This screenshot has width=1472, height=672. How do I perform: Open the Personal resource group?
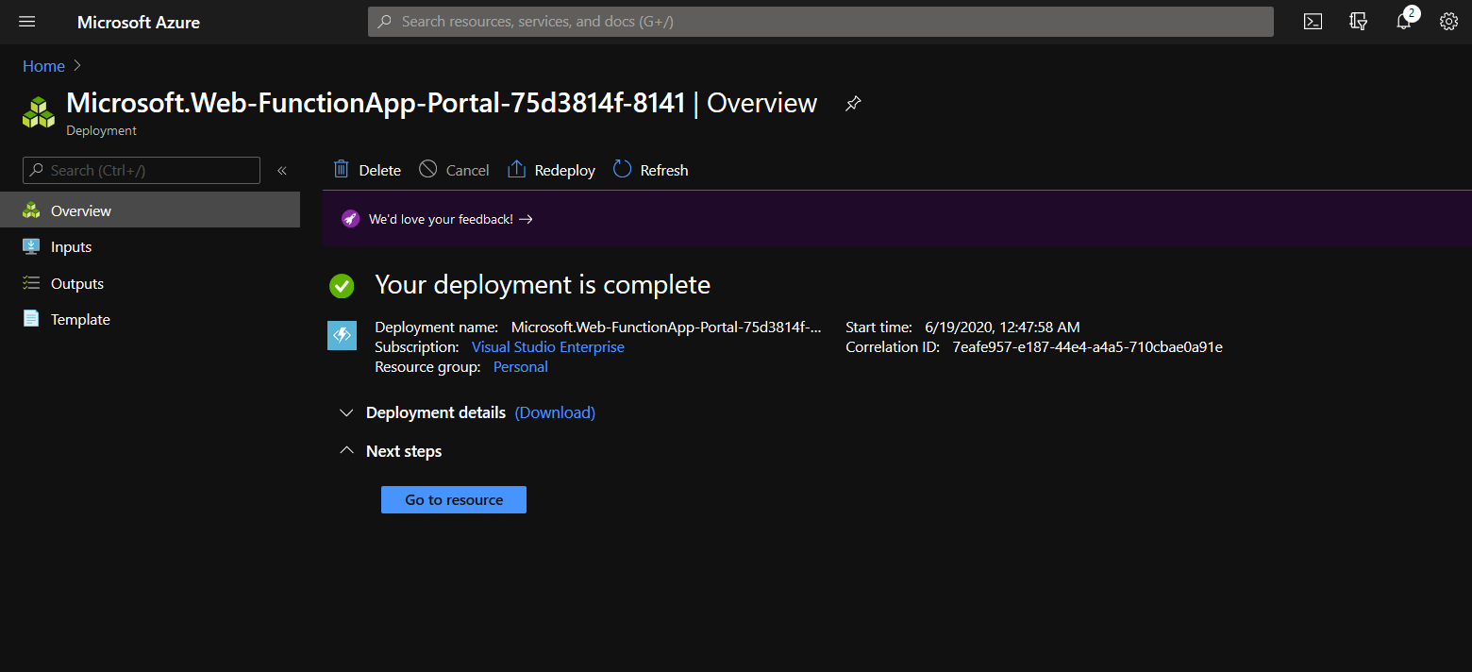click(520, 366)
